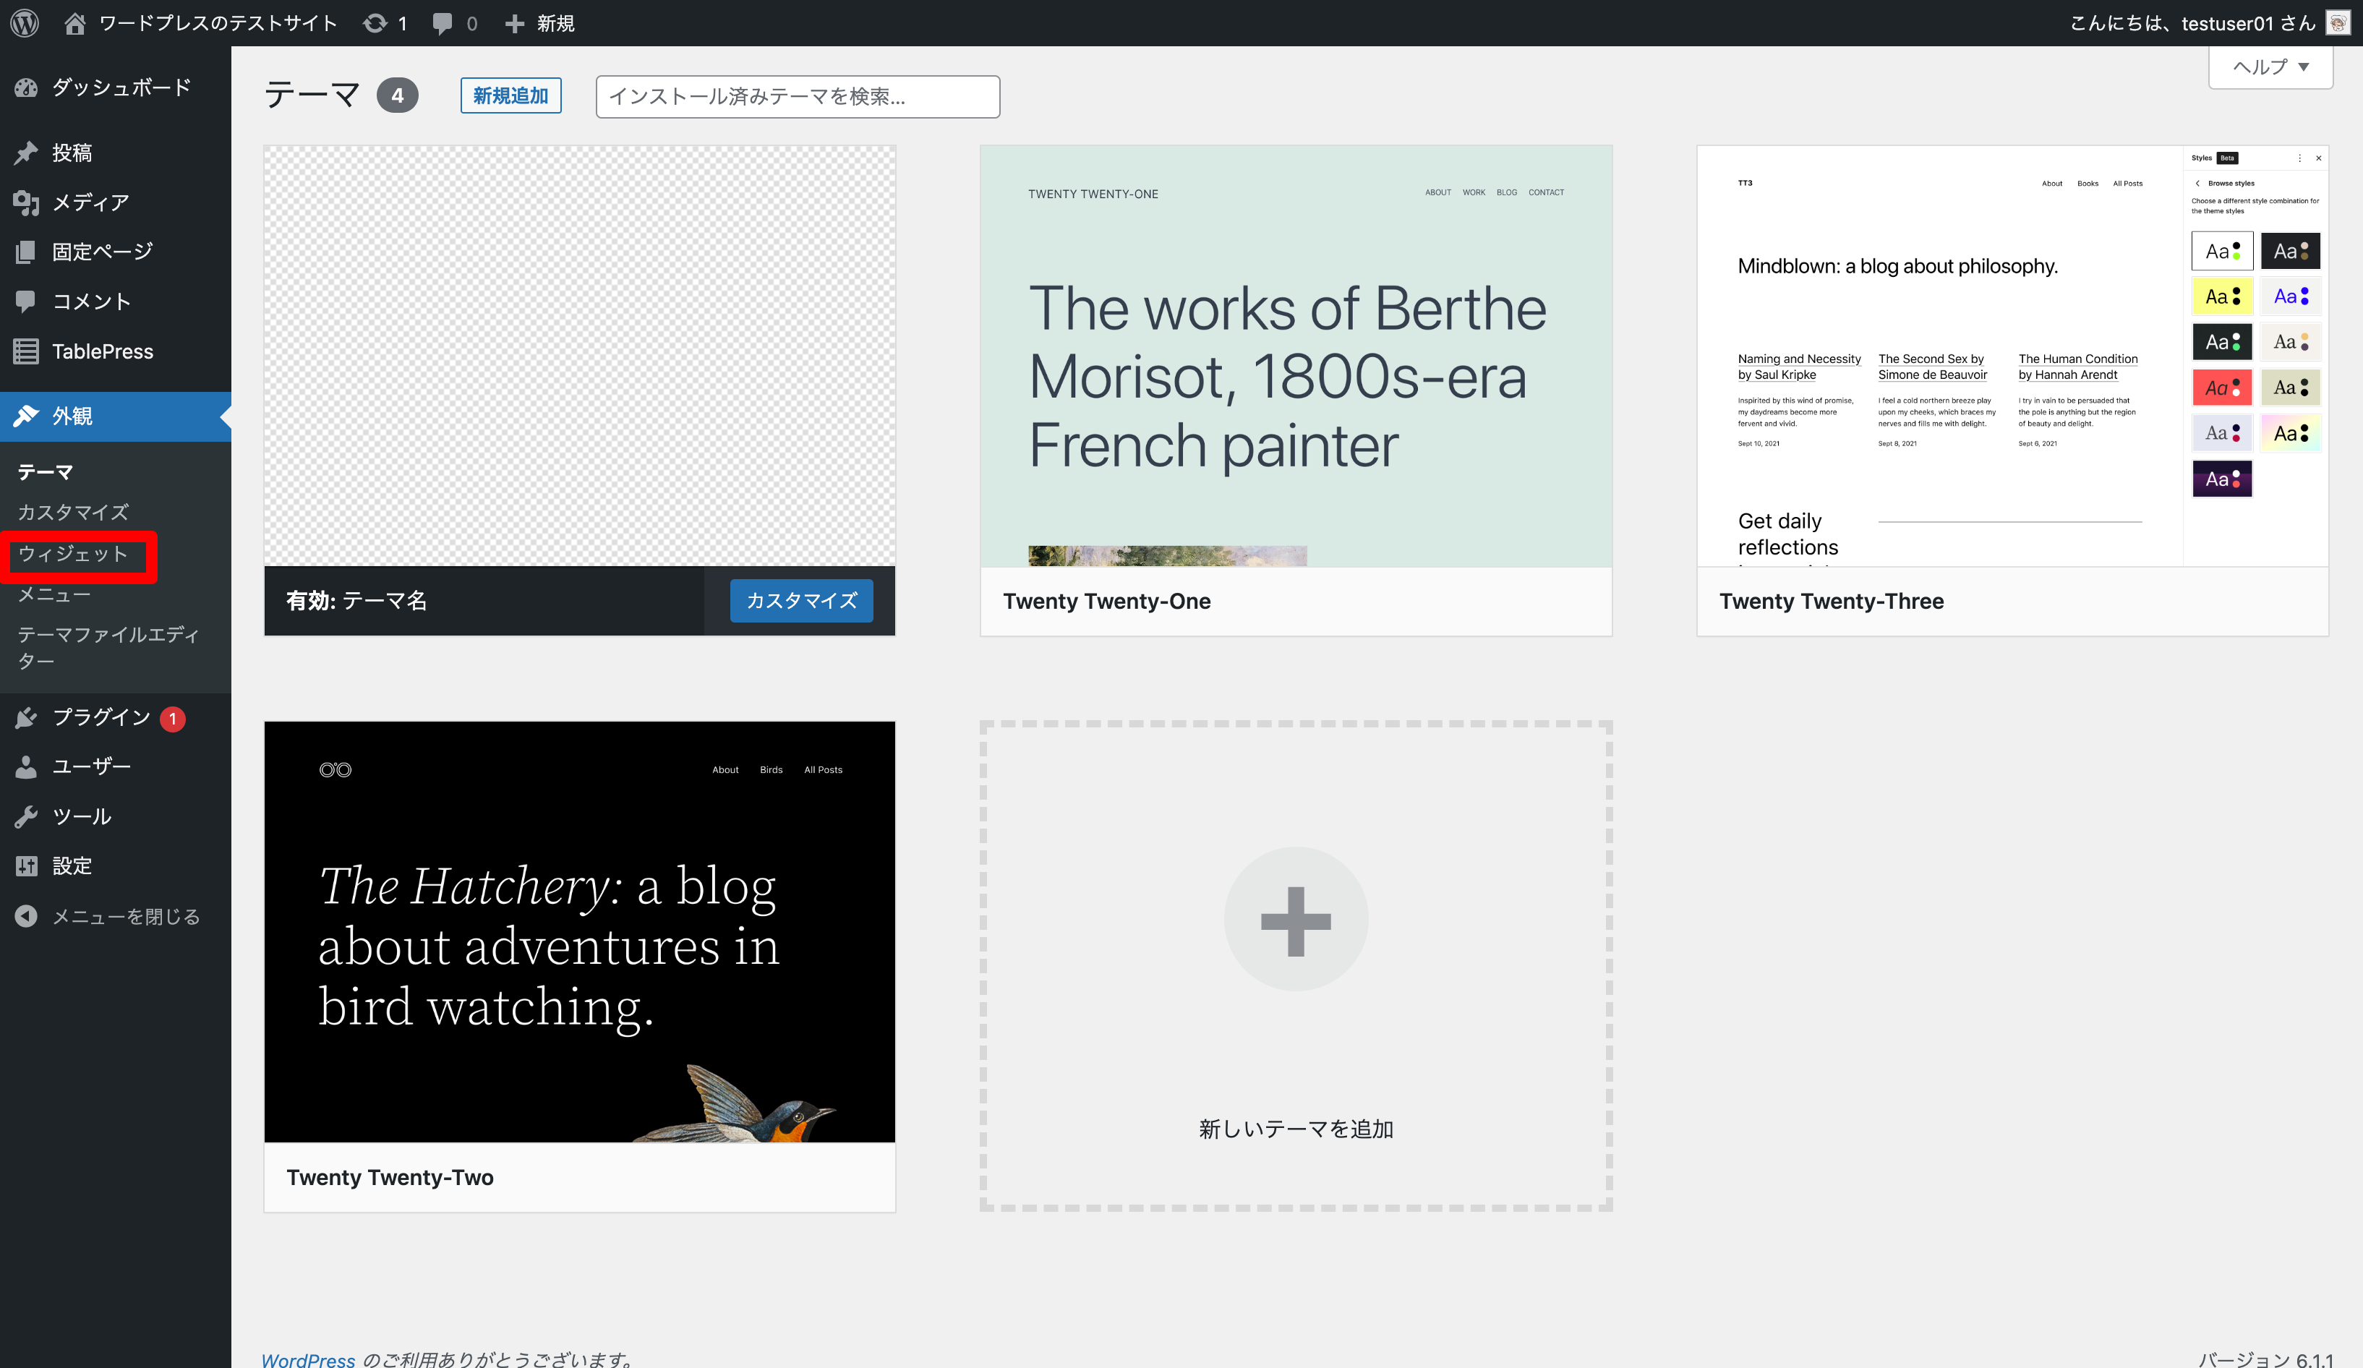Select カスタマイズ submenu item
The height and width of the screenshot is (1368, 2363).
73,512
